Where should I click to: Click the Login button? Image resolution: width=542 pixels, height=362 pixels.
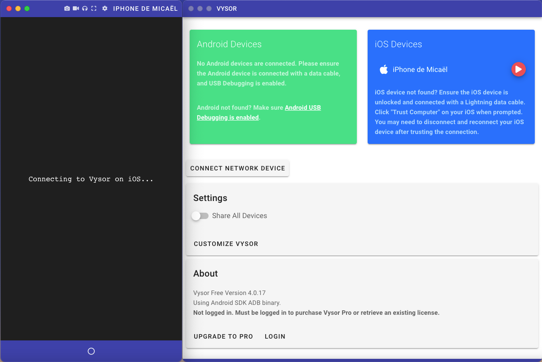275,336
